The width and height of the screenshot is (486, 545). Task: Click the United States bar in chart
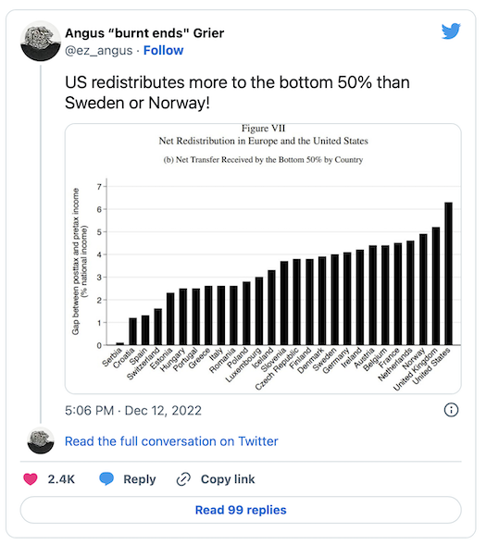(x=448, y=274)
